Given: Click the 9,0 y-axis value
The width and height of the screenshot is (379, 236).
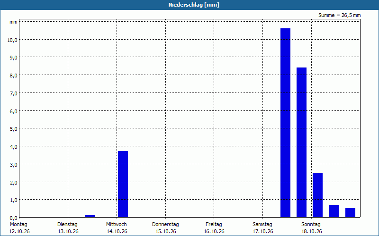Looking at the screenshot, I should tap(13, 58).
